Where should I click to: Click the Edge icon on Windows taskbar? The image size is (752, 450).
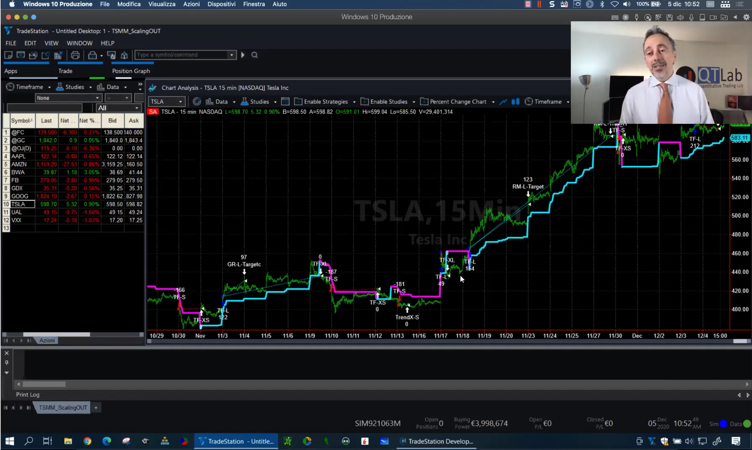pos(107,441)
